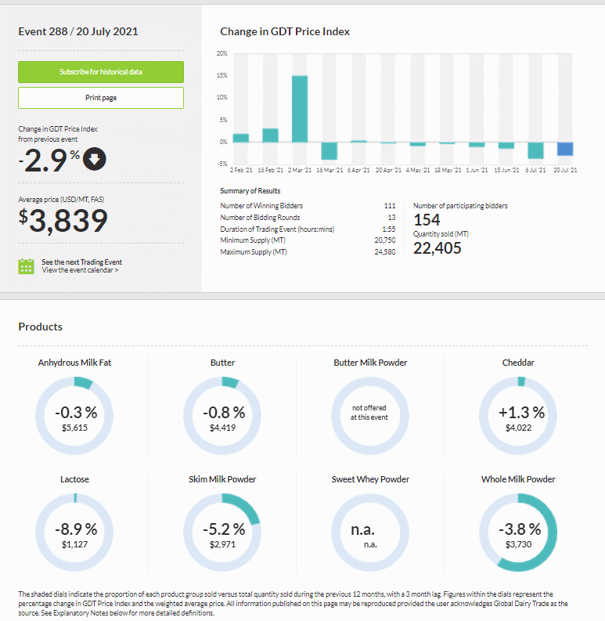Click the -5.2 % Skim Milk Powder change
Viewport: 605px width, 621px height.
[x=224, y=529]
